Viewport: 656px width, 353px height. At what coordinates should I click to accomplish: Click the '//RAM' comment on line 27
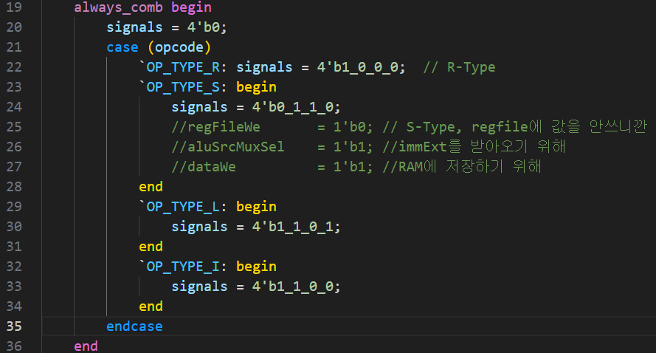point(402,167)
